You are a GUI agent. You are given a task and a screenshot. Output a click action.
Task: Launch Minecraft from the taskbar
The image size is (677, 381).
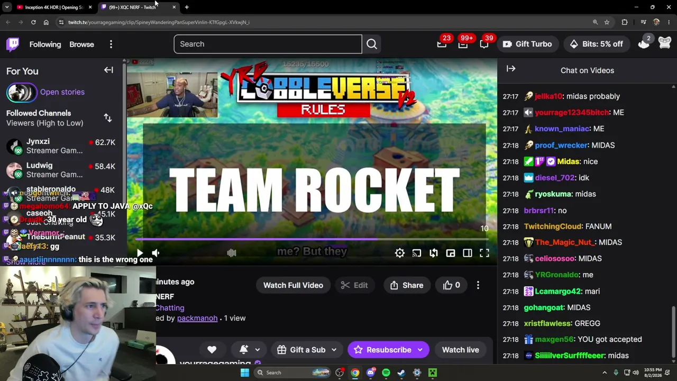click(x=433, y=373)
